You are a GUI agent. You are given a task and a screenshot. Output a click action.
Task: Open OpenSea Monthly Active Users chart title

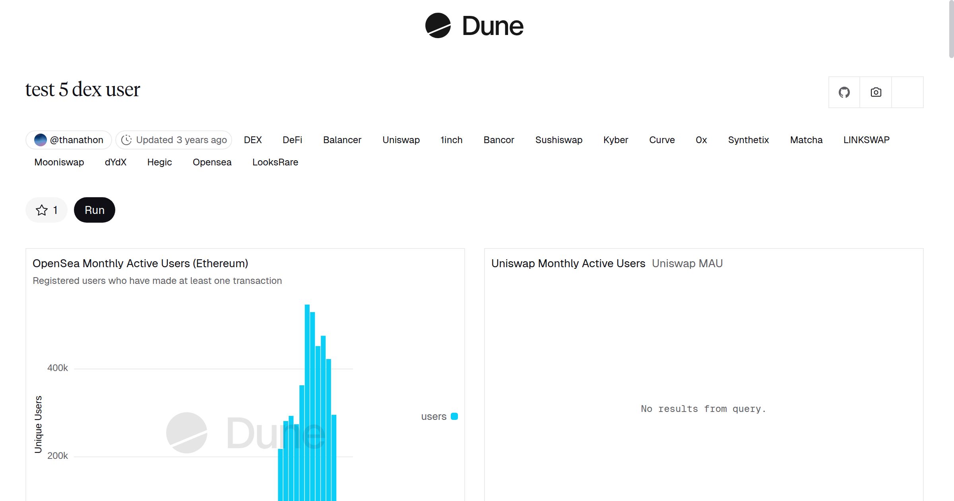[x=140, y=263]
